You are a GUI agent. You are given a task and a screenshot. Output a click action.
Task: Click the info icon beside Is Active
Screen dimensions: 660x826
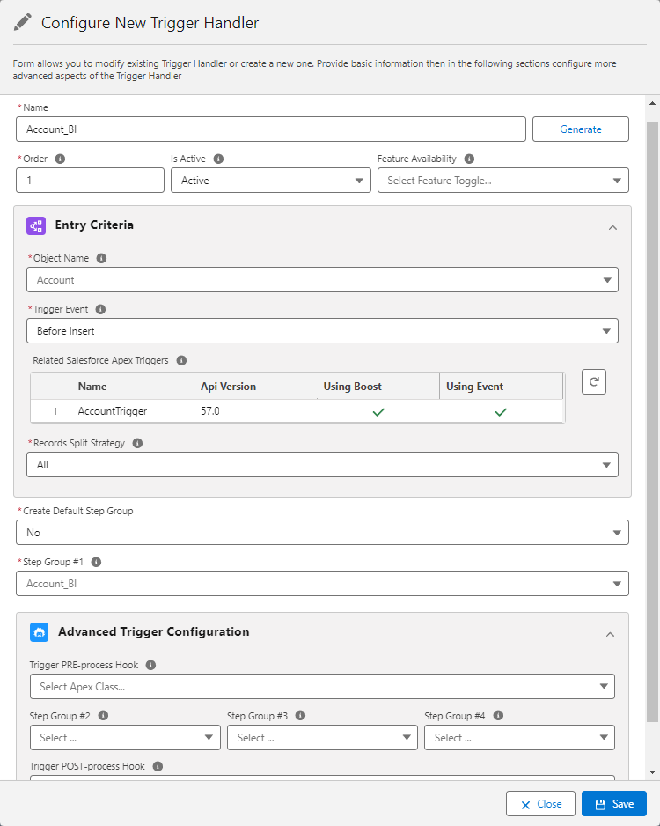218,159
